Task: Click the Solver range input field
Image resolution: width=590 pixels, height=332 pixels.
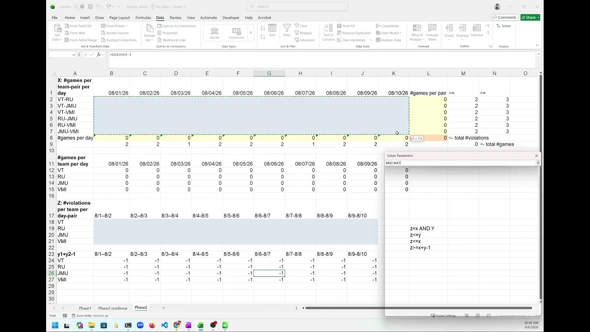Action: click(x=460, y=163)
